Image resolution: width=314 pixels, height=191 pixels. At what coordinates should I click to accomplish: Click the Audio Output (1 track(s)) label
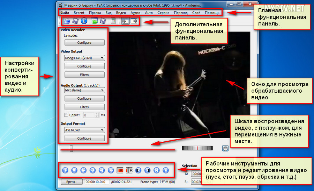click(80, 85)
